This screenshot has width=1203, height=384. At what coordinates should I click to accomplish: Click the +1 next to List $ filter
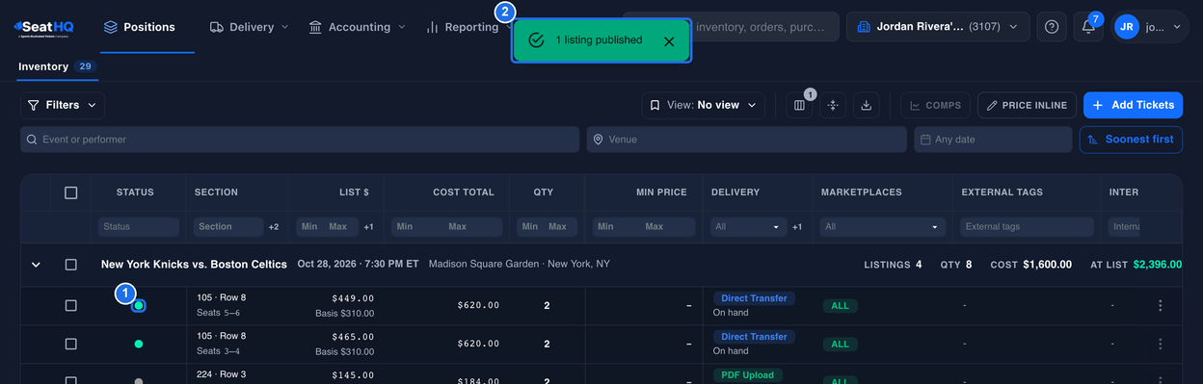(x=369, y=227)
